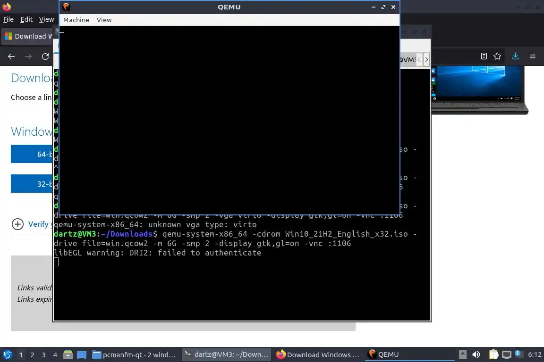Switch to pcmanfm-qt taskbar window

click(x=134, y=355)
